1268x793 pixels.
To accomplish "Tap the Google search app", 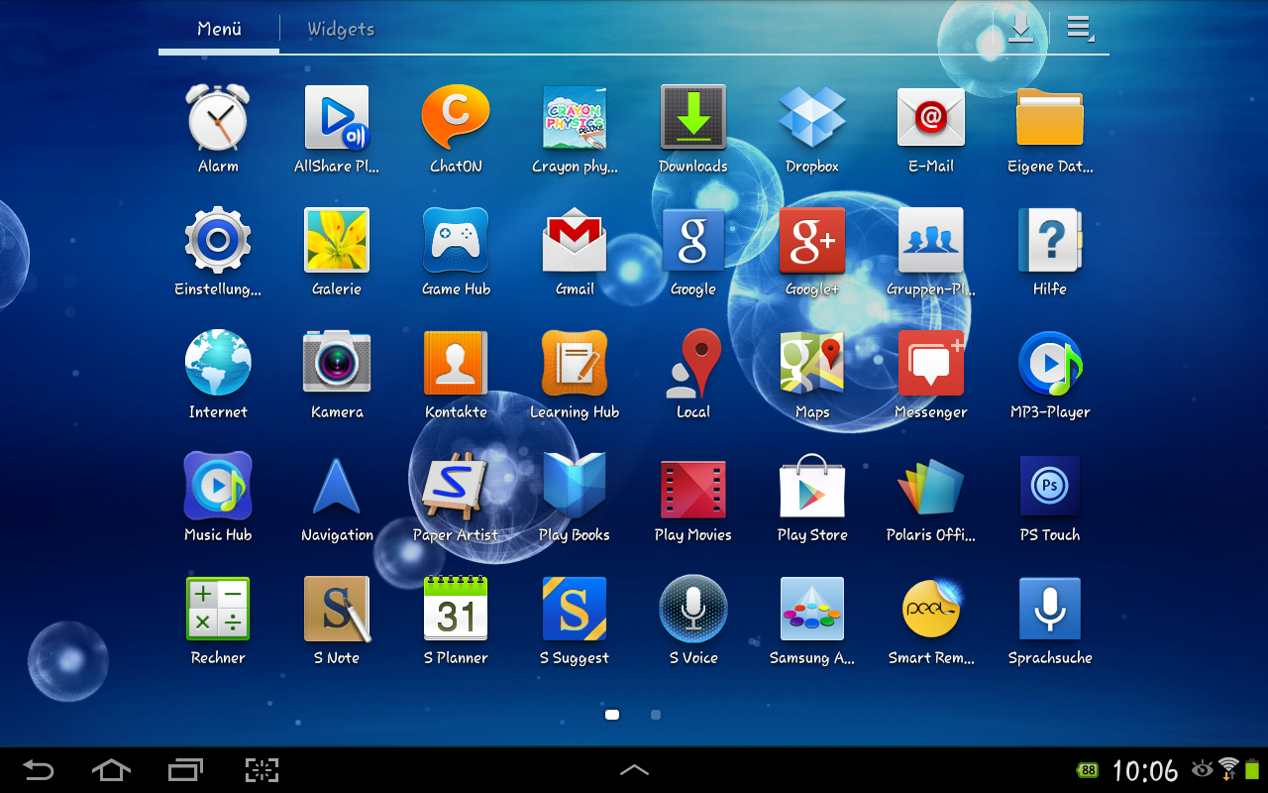I will pyautogui.click(x=693, y=241).
